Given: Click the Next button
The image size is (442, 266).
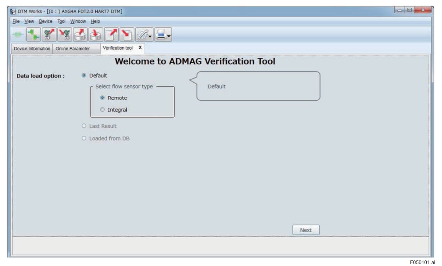Looking at the screenshot, I should click(306, 230).
